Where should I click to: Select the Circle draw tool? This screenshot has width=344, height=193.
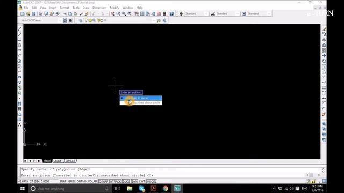pos(19,61)
